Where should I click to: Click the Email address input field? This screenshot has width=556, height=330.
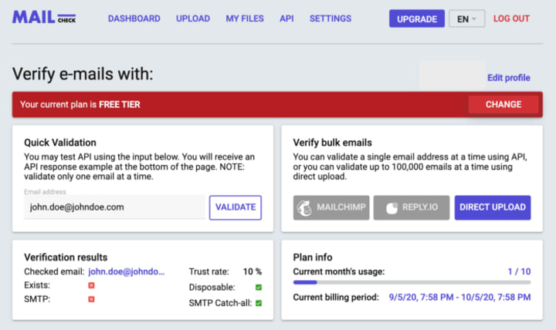pos(114,207)
